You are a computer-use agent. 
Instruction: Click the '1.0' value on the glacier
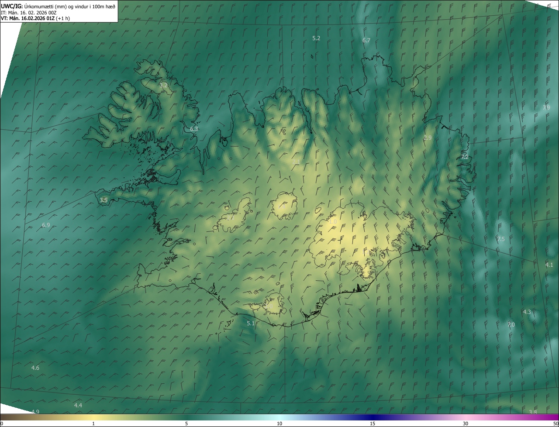pos(333,222)
